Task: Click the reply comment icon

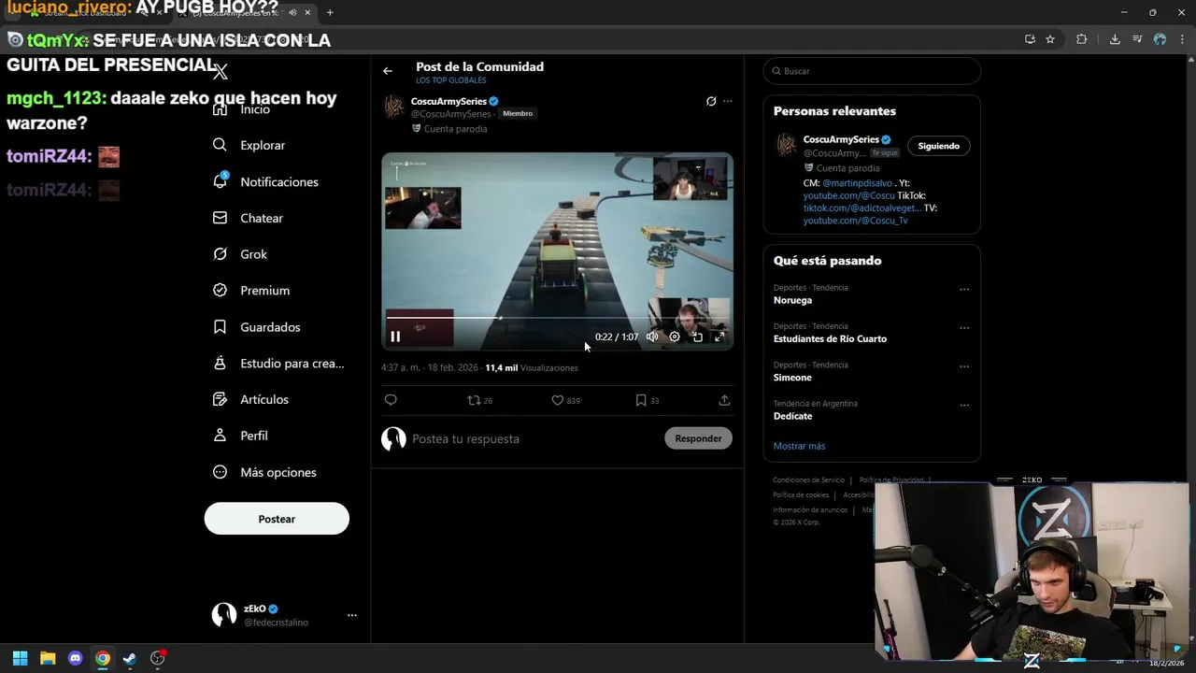Action: 391,400
